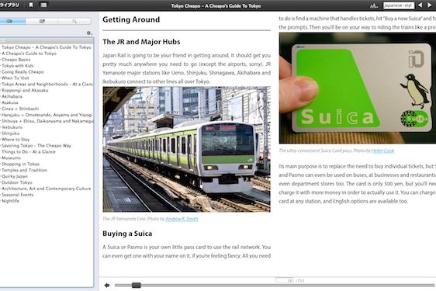Image resolution: width=436 pixels, height=291 pixels.
Task: Open 'Going Really Cheapo' chapter
Action: (22, 71)
